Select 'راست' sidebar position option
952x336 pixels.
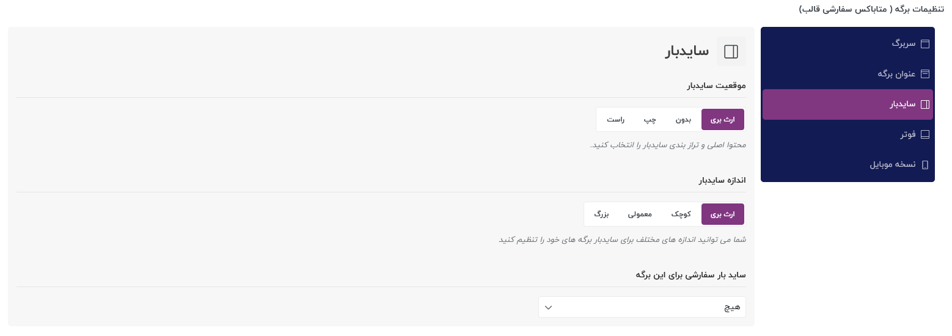(615, 120)
